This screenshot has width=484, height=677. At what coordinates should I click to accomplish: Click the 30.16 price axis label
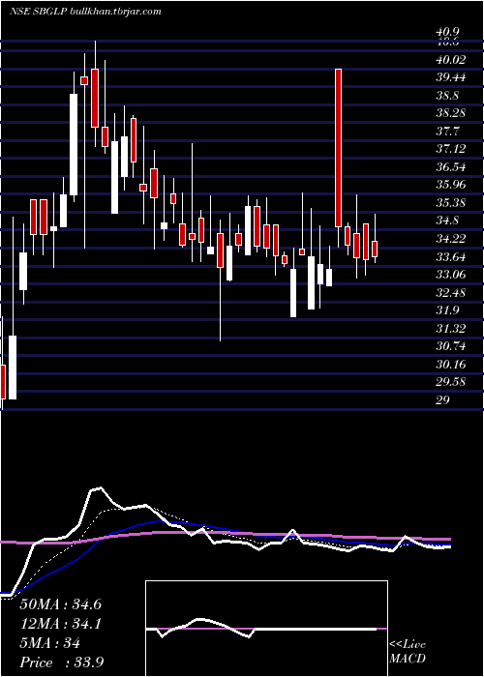(x=450, y=365)
